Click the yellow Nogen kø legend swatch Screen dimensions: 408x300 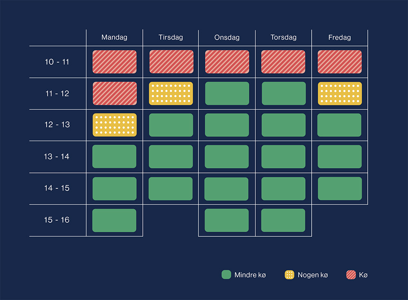tap(289, 275)
